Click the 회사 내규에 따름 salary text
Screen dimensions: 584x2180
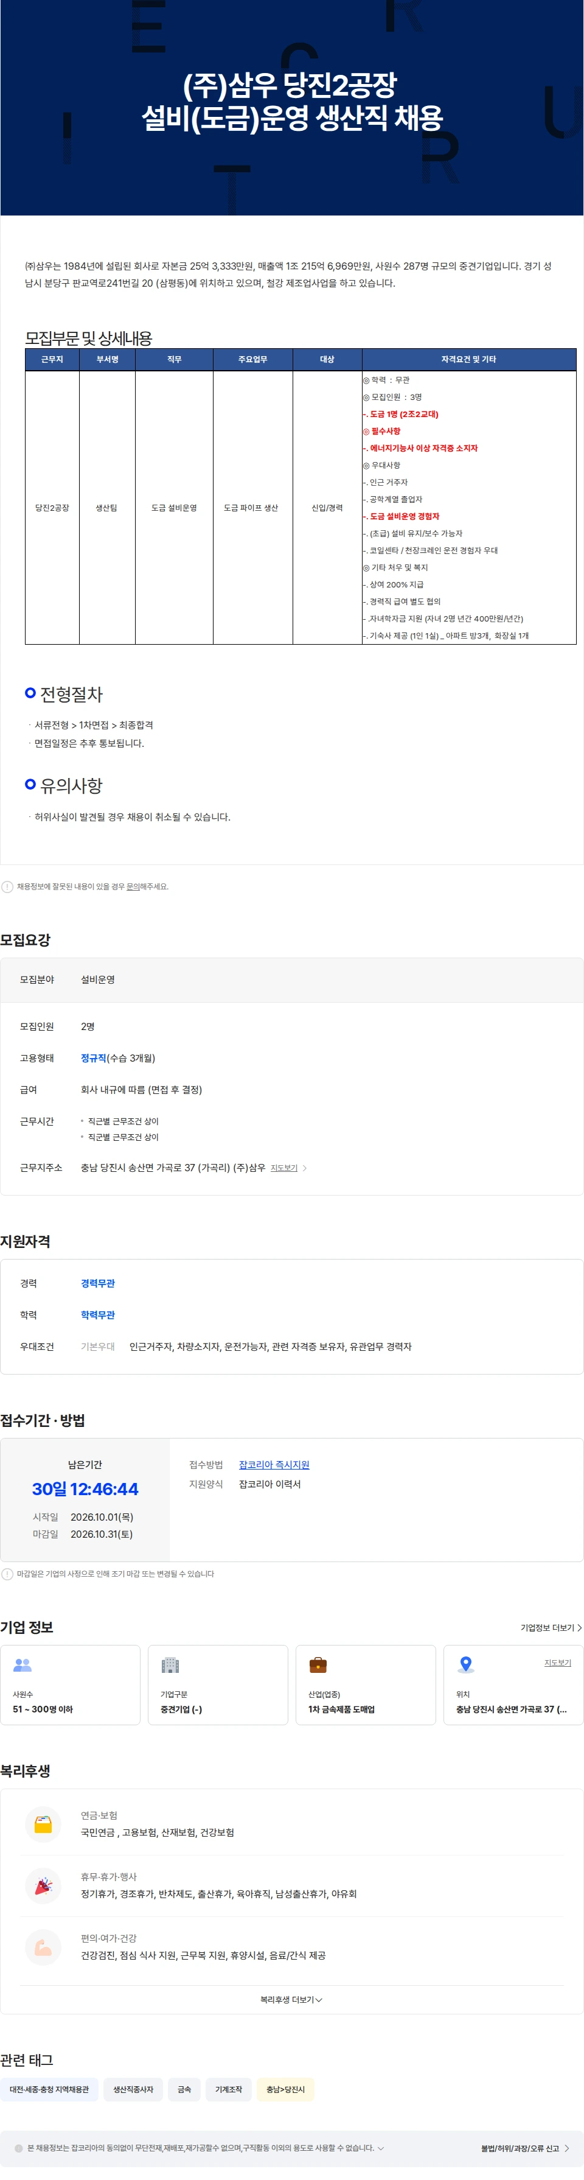(141, 1090)
